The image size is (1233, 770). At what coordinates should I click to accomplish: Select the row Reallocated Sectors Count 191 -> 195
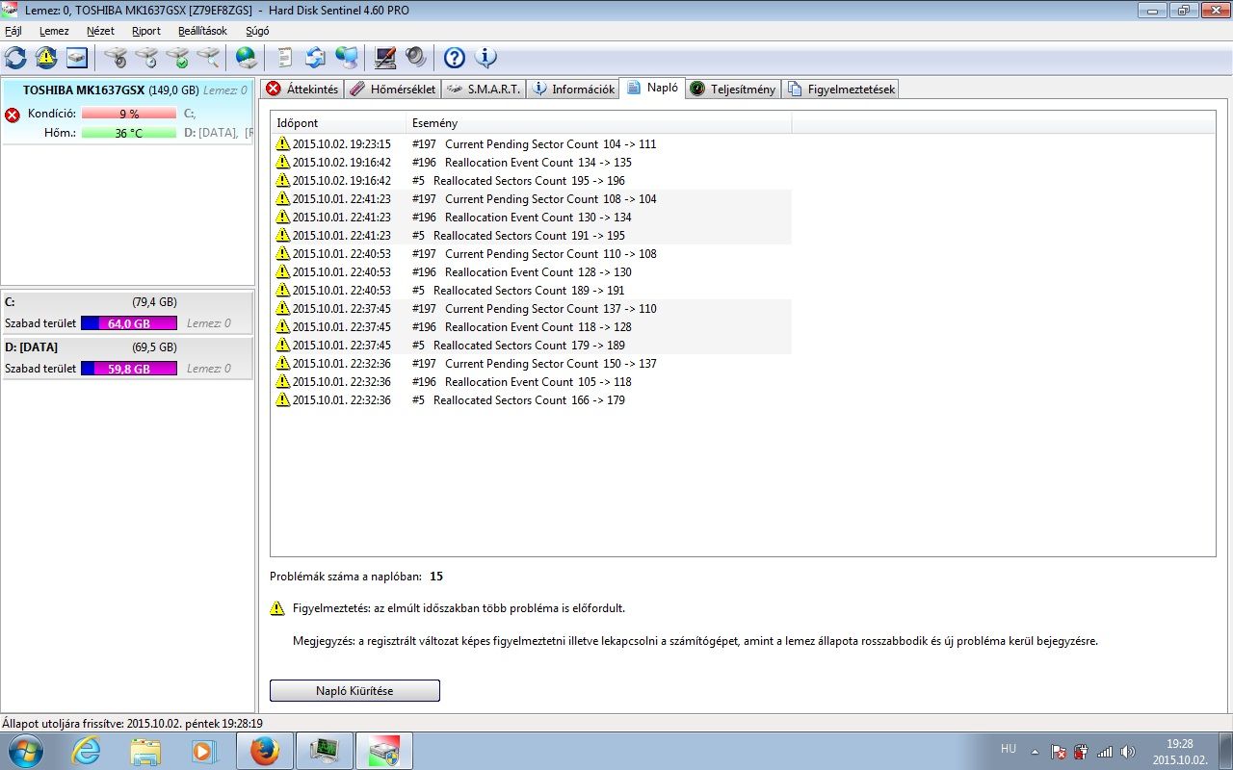pyautogui.click(x=532, y=235)
